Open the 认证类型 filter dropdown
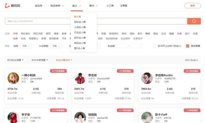Viewport: 205px width, 123px height. (x=56, y=46)
